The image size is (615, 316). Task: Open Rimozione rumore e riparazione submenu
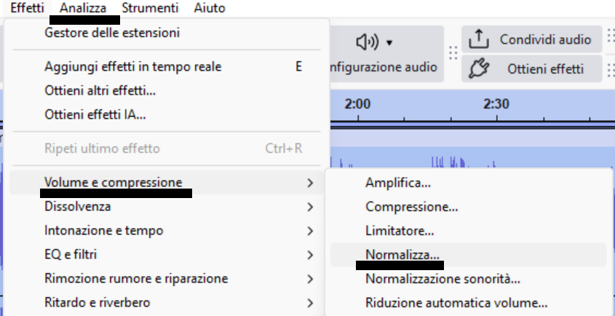click(166, 279)
